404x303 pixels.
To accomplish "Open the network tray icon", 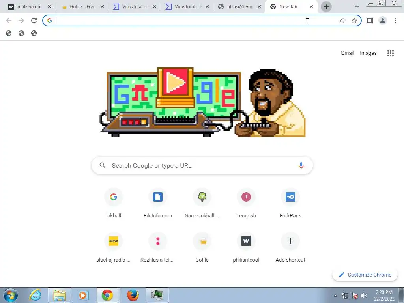I will coord(345,296).
